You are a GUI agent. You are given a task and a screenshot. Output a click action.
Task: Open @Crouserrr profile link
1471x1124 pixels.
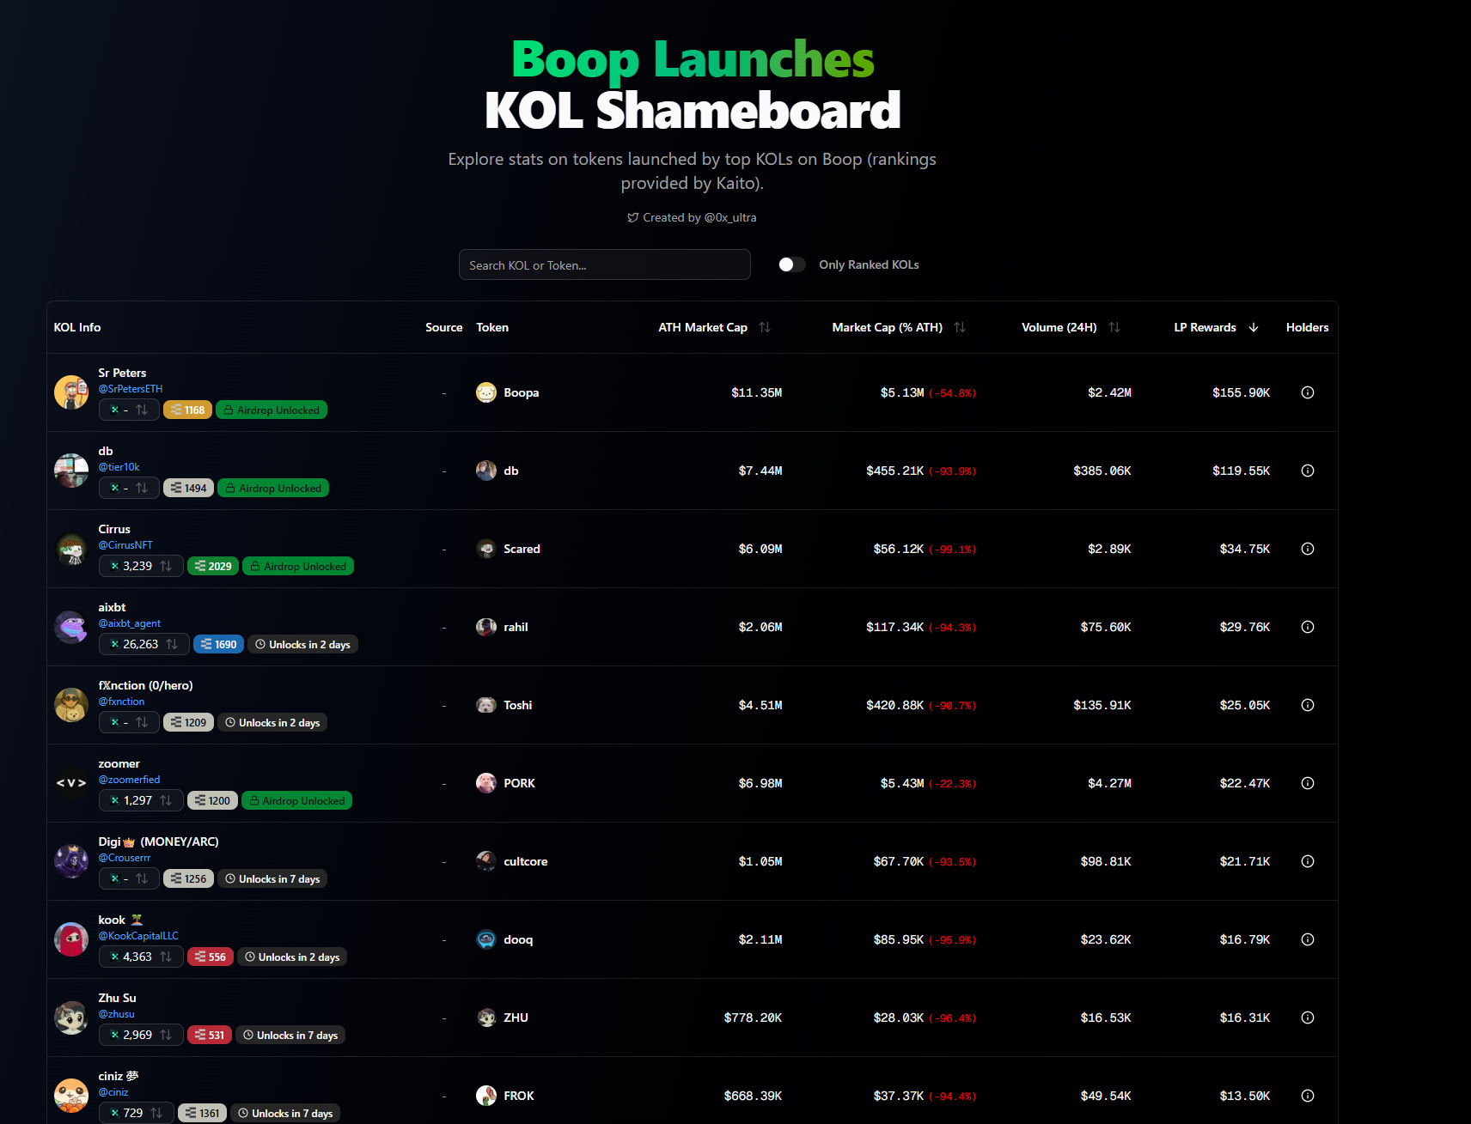click(125, 858)
